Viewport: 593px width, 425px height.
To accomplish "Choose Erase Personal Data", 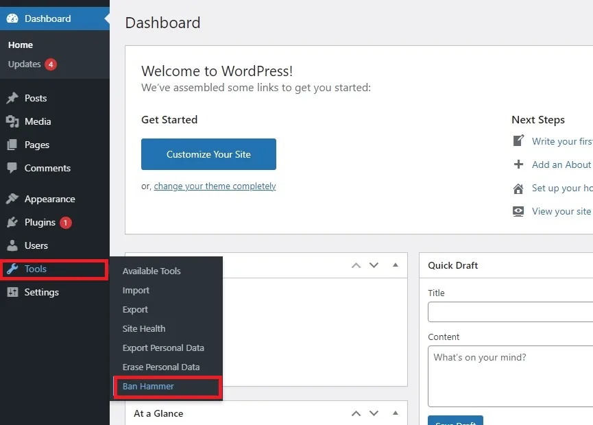I will coord(160,367).
